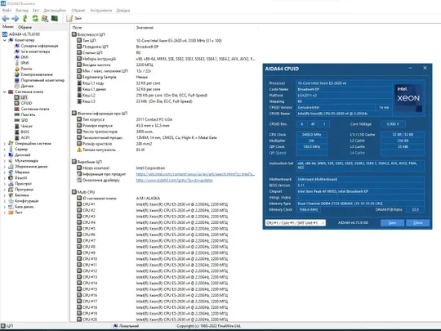Image resolution: width=441 pixels, height=331 pixels.
Task: Switch to the Обране tab in side panel
Action: (x=24, y=27)
